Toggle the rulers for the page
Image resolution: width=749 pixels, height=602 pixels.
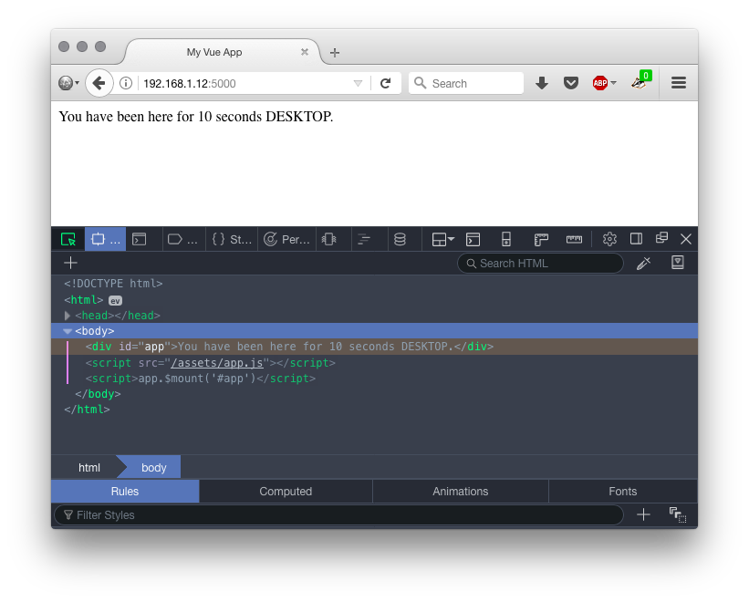coord(541,239)
